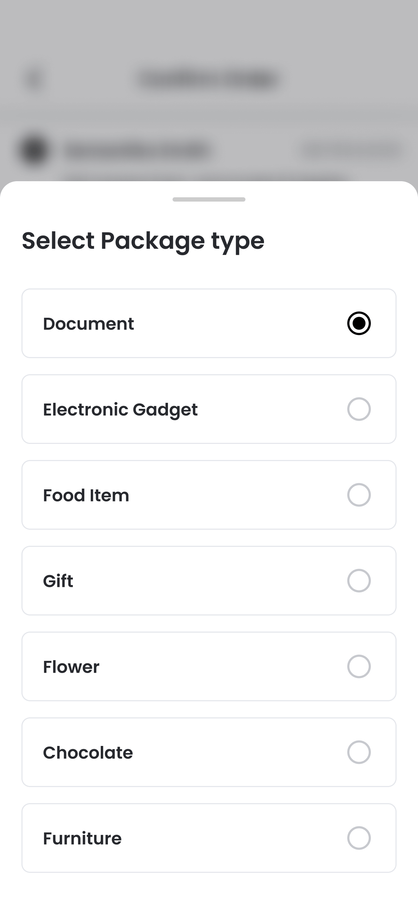Click the Food Item label text

coord(86,495)
